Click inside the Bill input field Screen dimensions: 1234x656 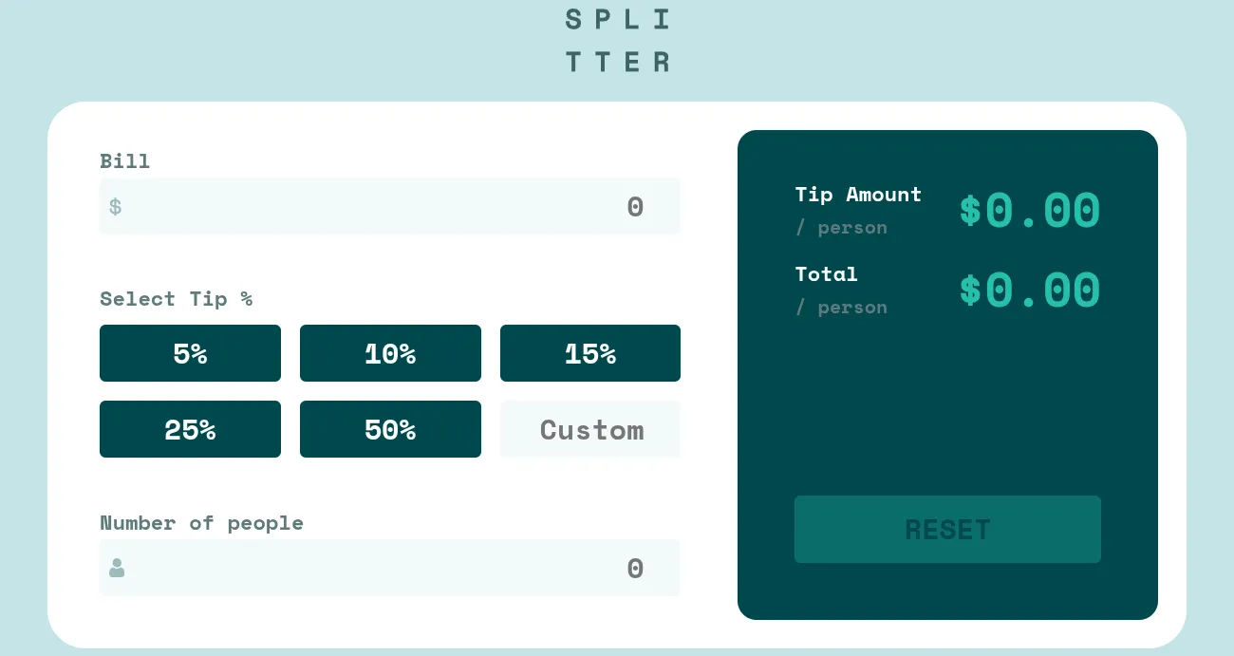(x=389, y=206)
